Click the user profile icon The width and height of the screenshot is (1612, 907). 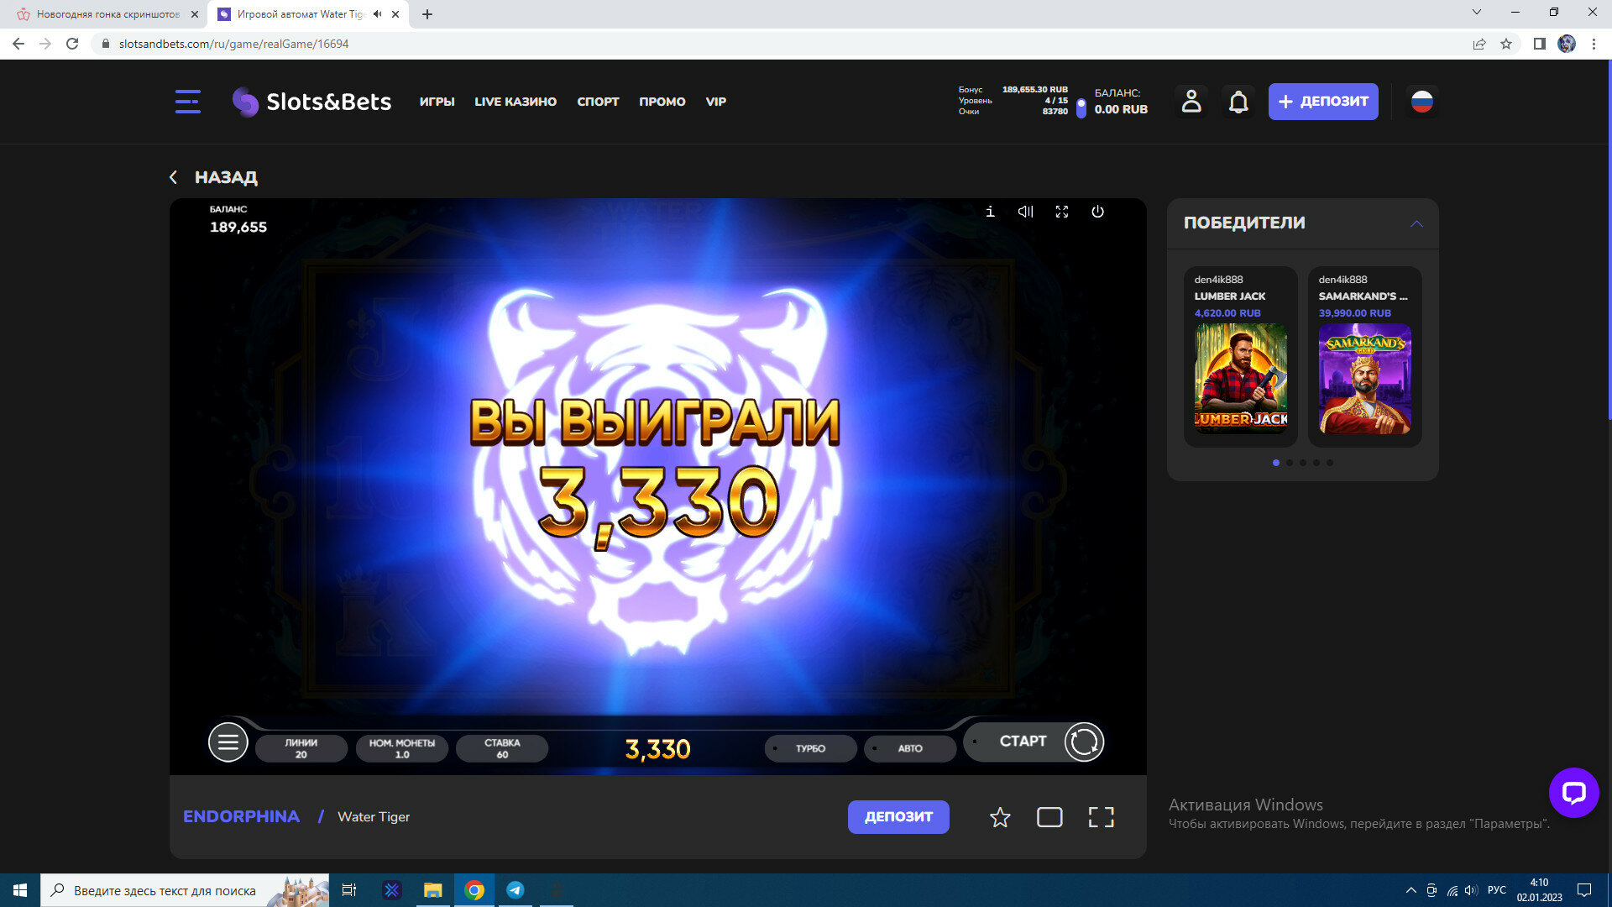(1191, 102)
